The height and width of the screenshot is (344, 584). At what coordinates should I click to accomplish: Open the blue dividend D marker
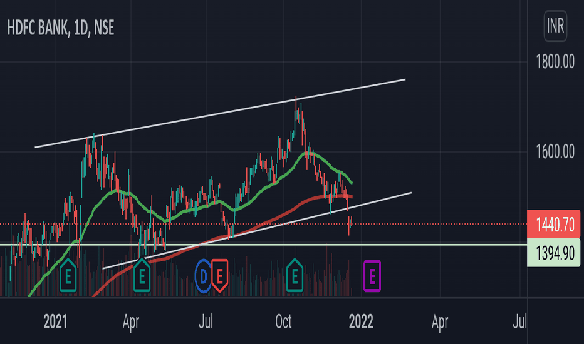(203, 276)
